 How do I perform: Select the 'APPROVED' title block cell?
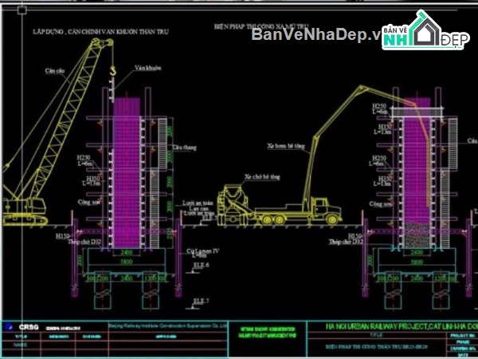168,337
